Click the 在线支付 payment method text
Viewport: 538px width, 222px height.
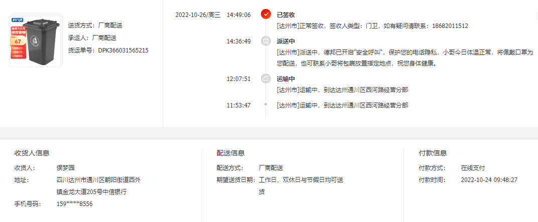(473, 168)
